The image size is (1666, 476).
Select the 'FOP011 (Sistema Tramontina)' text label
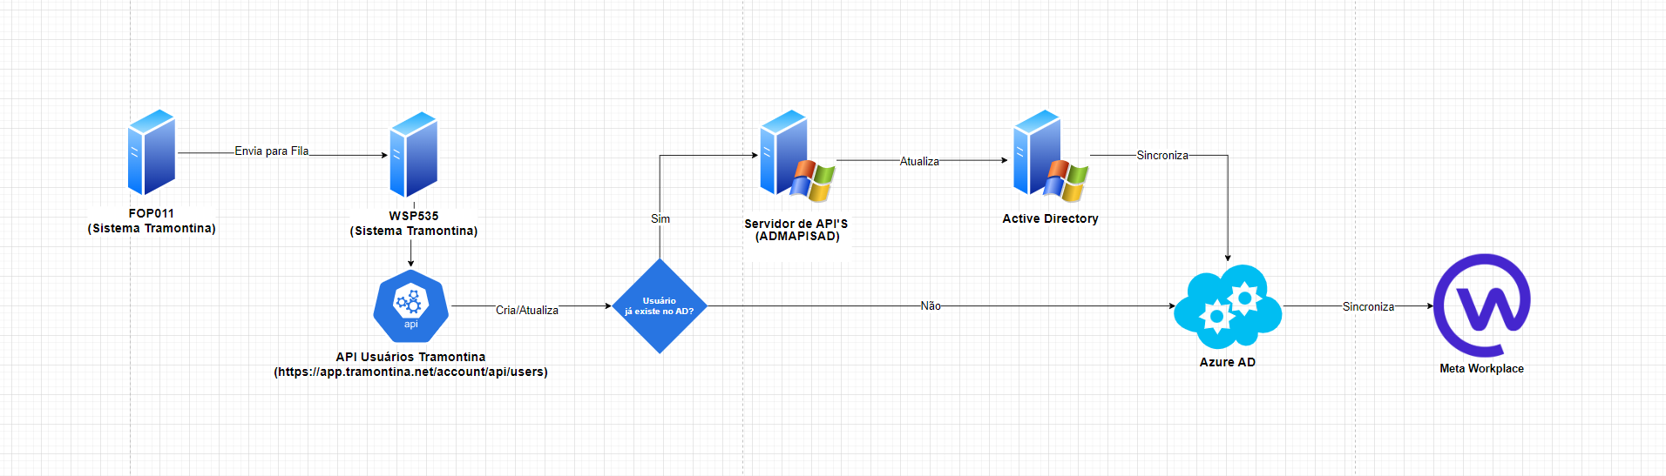152,221
